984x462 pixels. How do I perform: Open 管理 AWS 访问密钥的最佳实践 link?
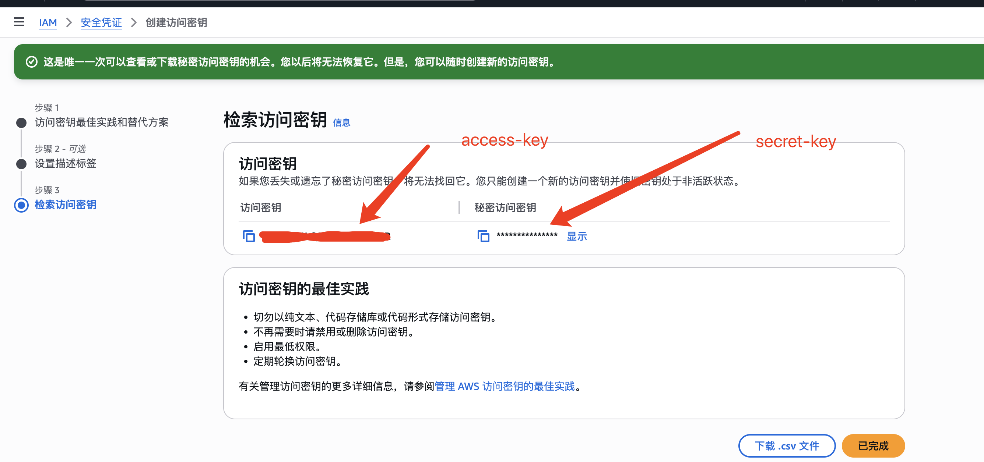tap(504, 386)
